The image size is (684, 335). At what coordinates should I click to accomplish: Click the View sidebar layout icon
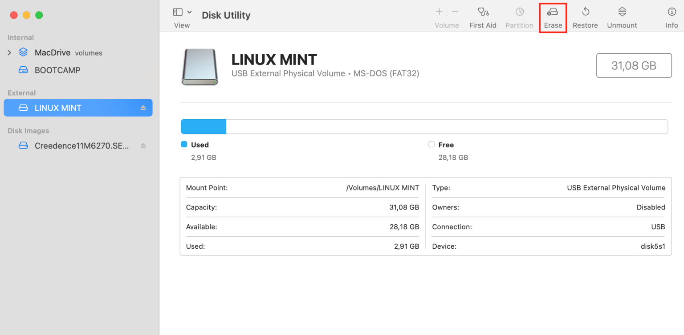(178, 12)
